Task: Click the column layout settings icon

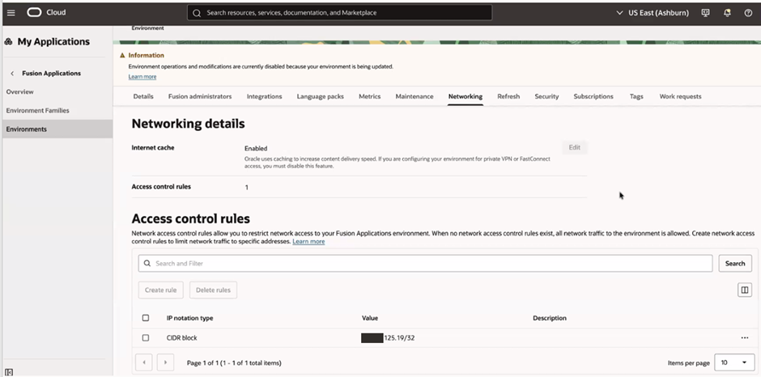Action: pos(744,290)
